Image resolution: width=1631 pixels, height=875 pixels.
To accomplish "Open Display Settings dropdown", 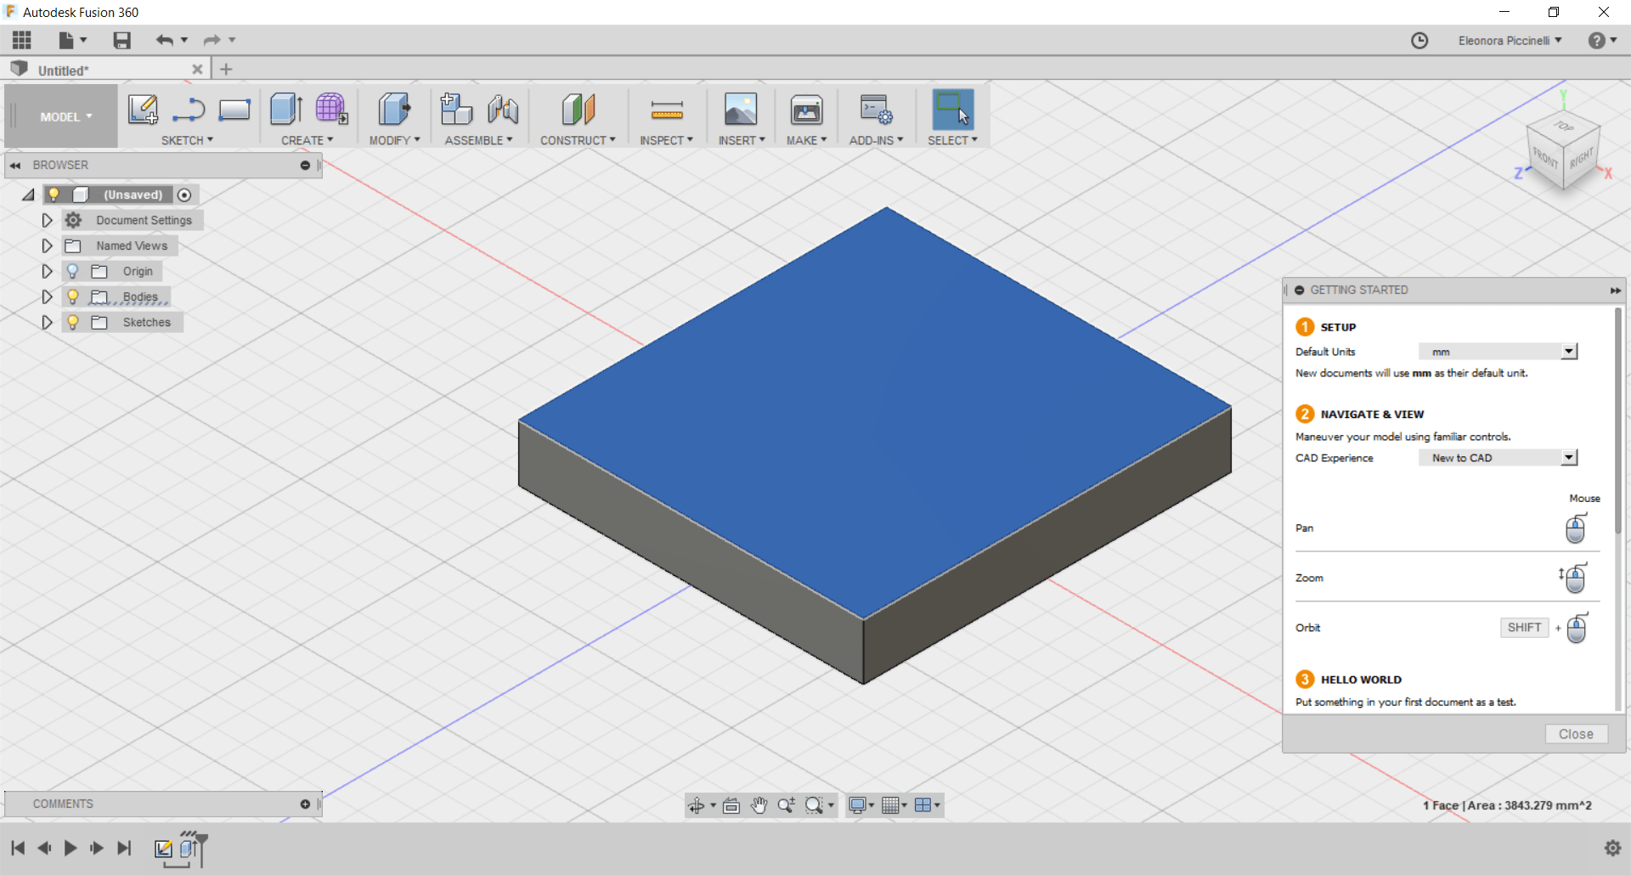I will tap(861, 805).
